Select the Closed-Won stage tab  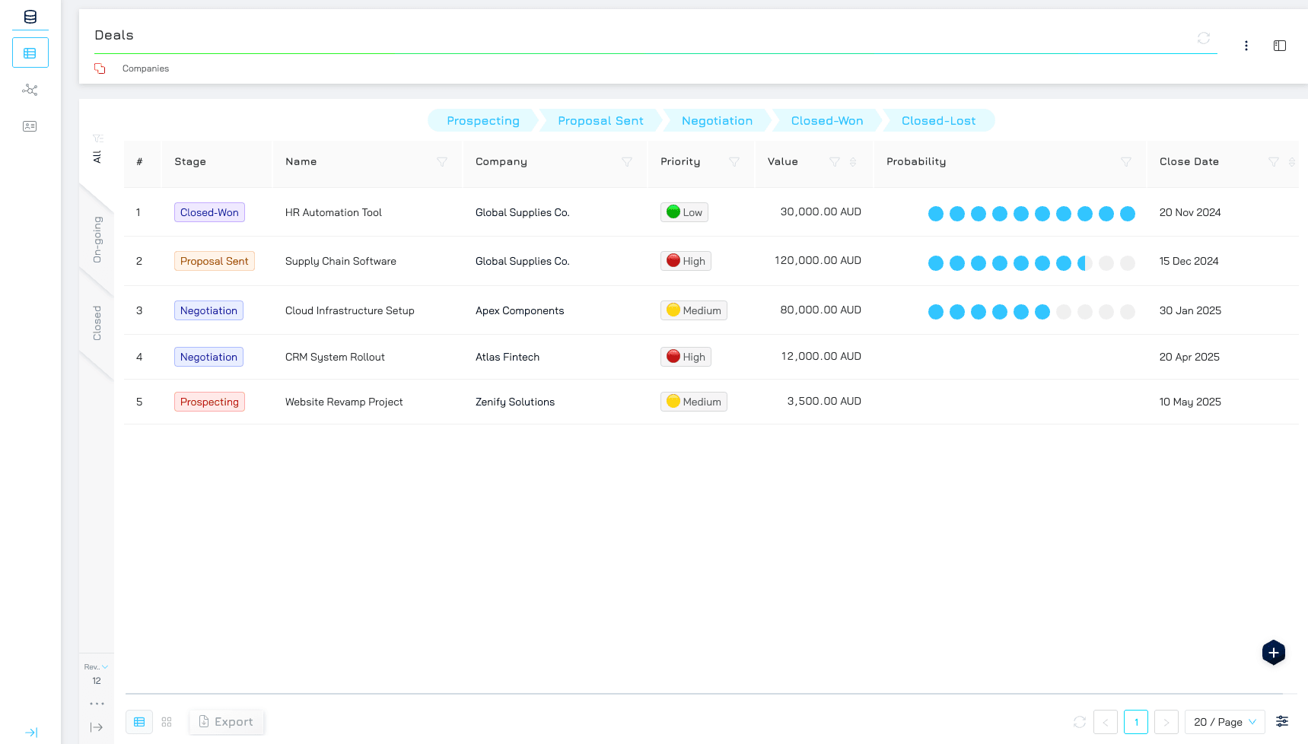pos(827,121)
